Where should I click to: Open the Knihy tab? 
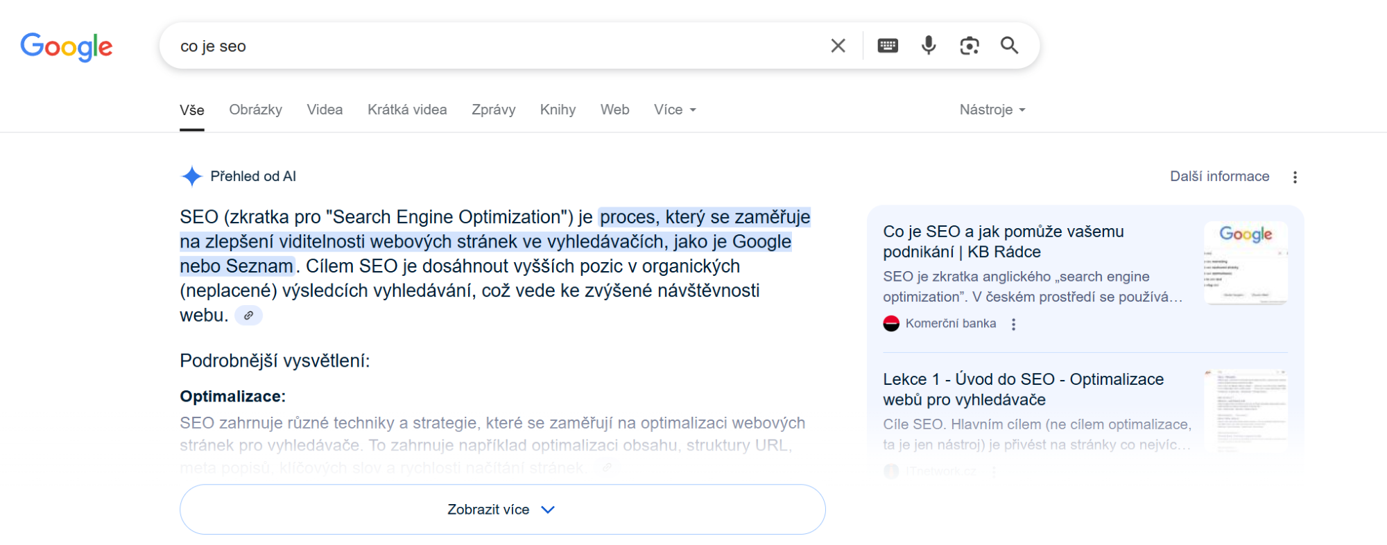[x=558, y=110]
